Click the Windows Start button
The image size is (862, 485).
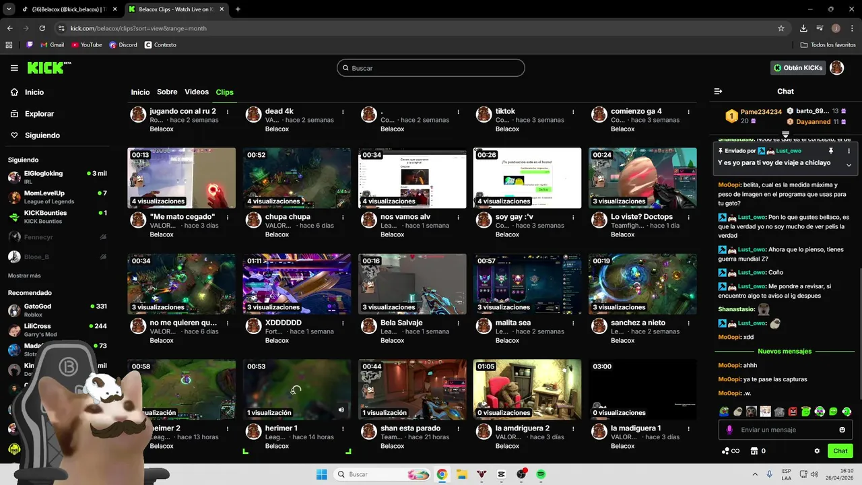[x=322, y=474]
